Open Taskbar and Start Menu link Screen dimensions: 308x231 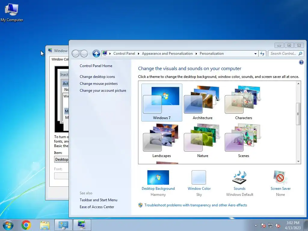(98, 200)
